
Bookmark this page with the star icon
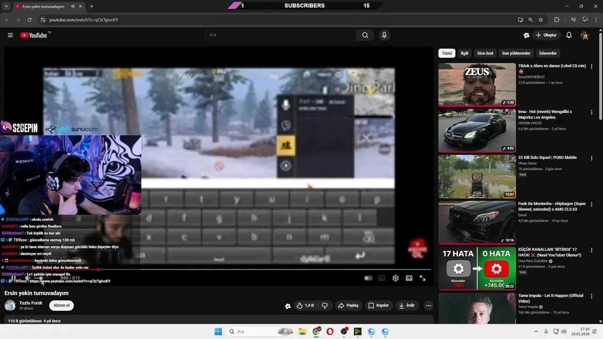click(x=541, y=20)
